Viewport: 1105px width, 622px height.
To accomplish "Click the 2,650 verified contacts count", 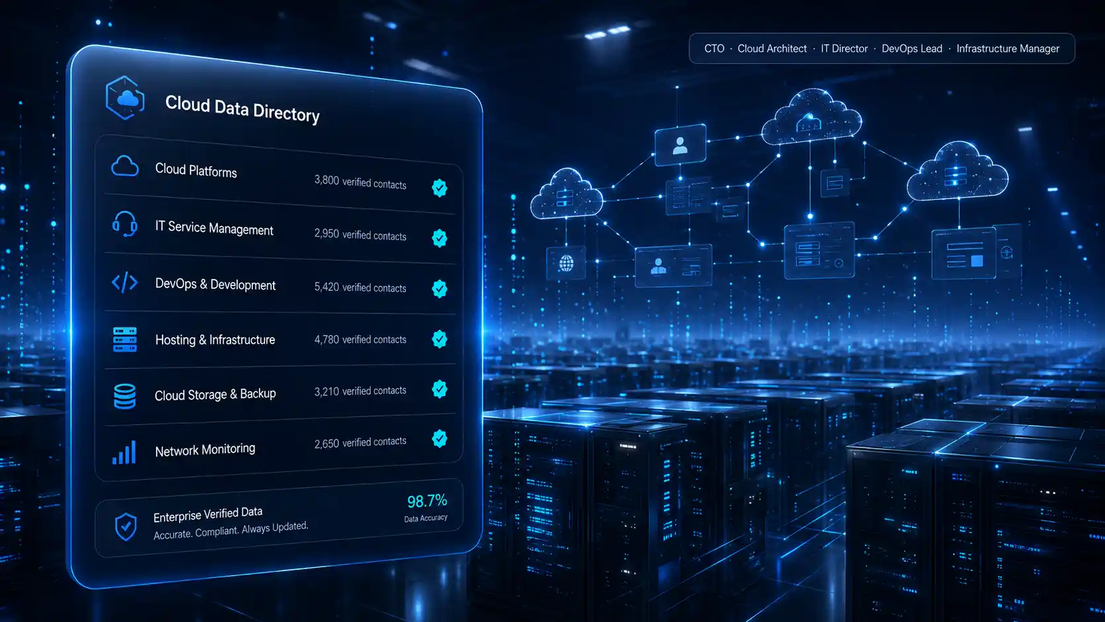I will [x=360, y=442].
